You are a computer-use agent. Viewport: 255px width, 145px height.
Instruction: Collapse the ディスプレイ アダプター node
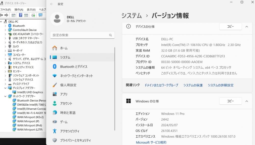click(x=5, y=88)
